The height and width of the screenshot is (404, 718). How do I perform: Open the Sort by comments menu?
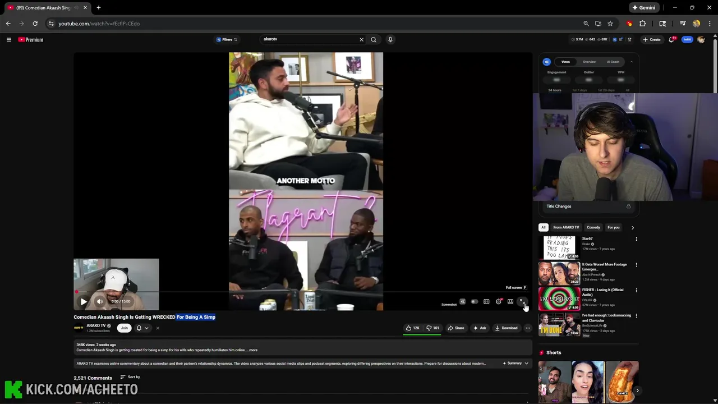tap(130, 377)
